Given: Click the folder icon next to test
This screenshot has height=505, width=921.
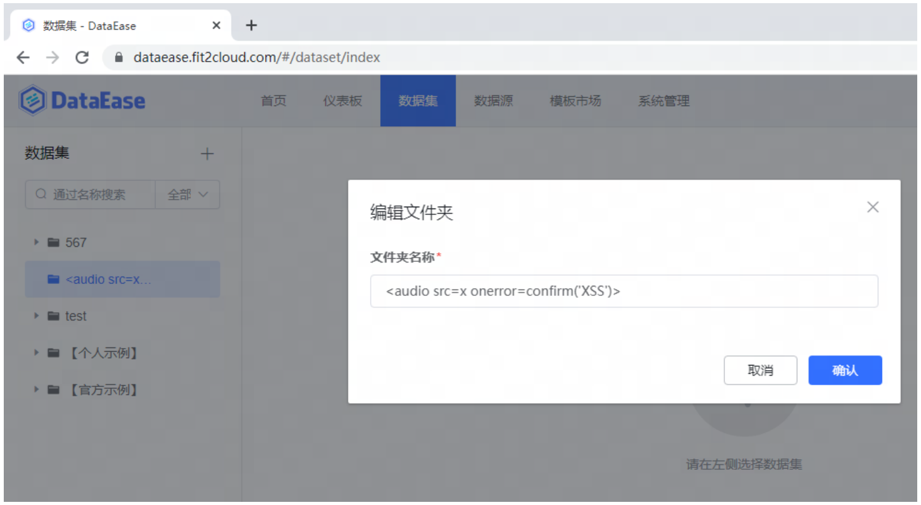Looking at the screenshot, I should click(x=53, y=316).
